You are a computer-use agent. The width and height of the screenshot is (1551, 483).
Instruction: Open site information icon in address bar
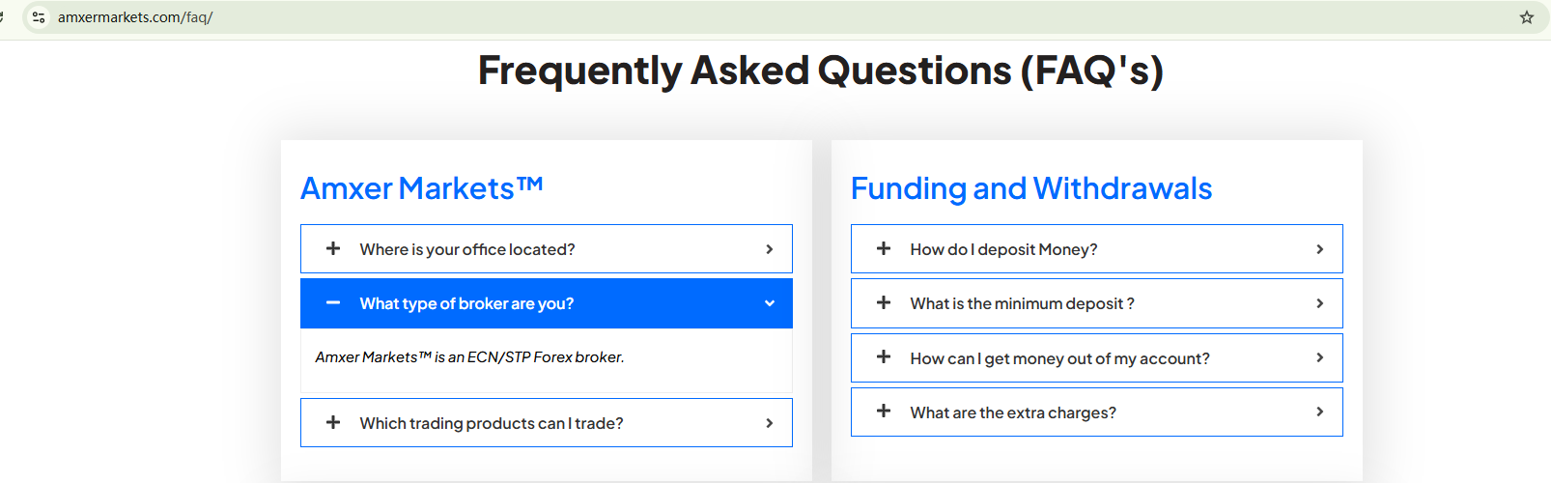click(x=39, y=17)
